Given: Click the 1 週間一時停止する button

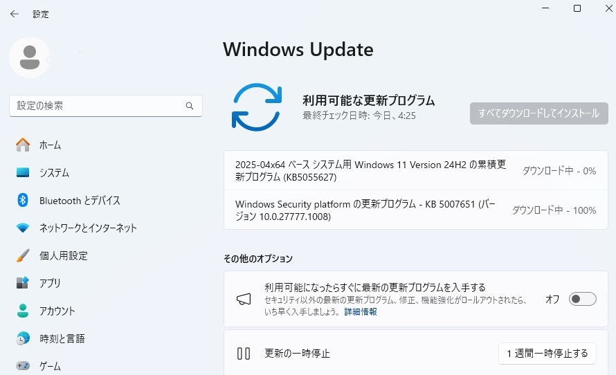Looking at the screenshot, I should [547, 354].
